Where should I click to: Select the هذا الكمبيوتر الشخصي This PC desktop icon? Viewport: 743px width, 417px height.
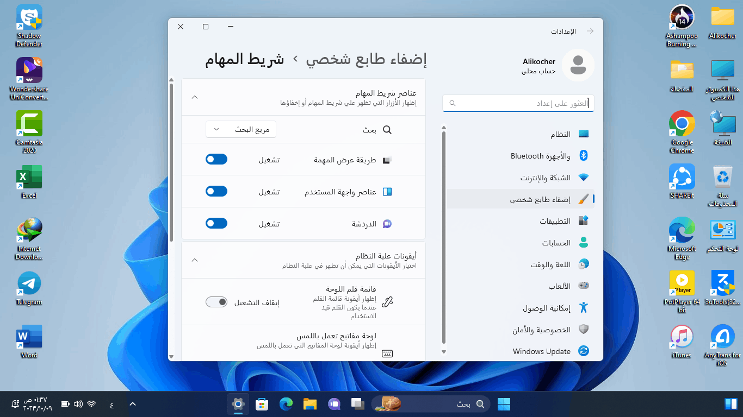pyautogui.click(x=723, y=79)
